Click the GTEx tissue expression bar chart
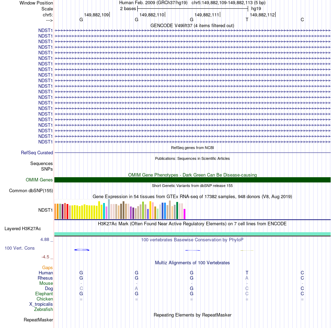The height and width of the screenshot is (328, 331). tap(120, 210)
